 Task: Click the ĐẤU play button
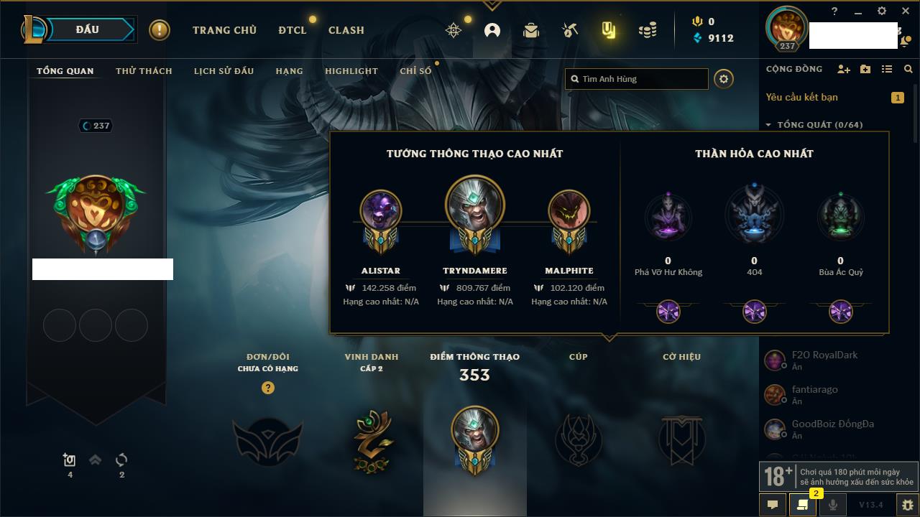point(88,29)
